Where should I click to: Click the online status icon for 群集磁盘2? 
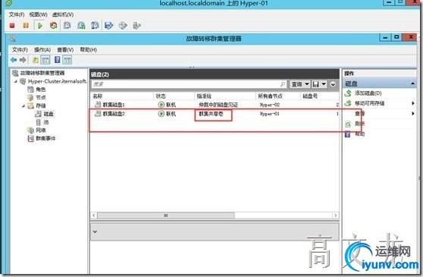pos(161,114)
